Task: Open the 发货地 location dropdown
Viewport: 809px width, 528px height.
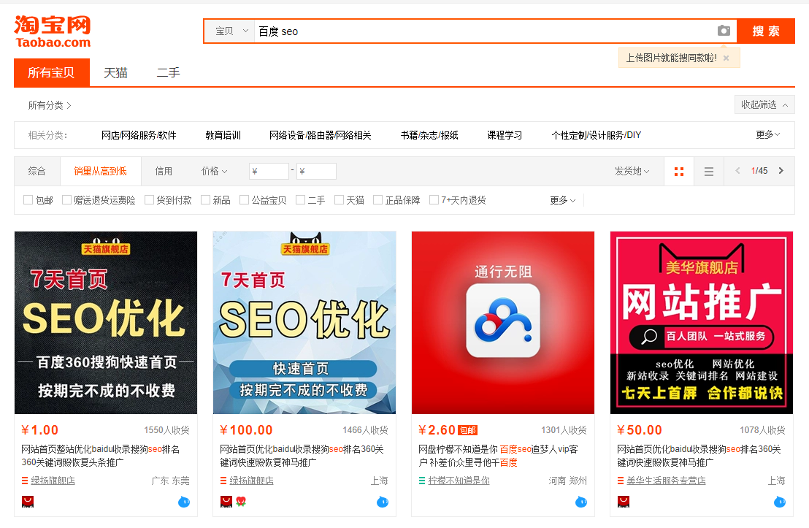Action: (x=632, y=171)
